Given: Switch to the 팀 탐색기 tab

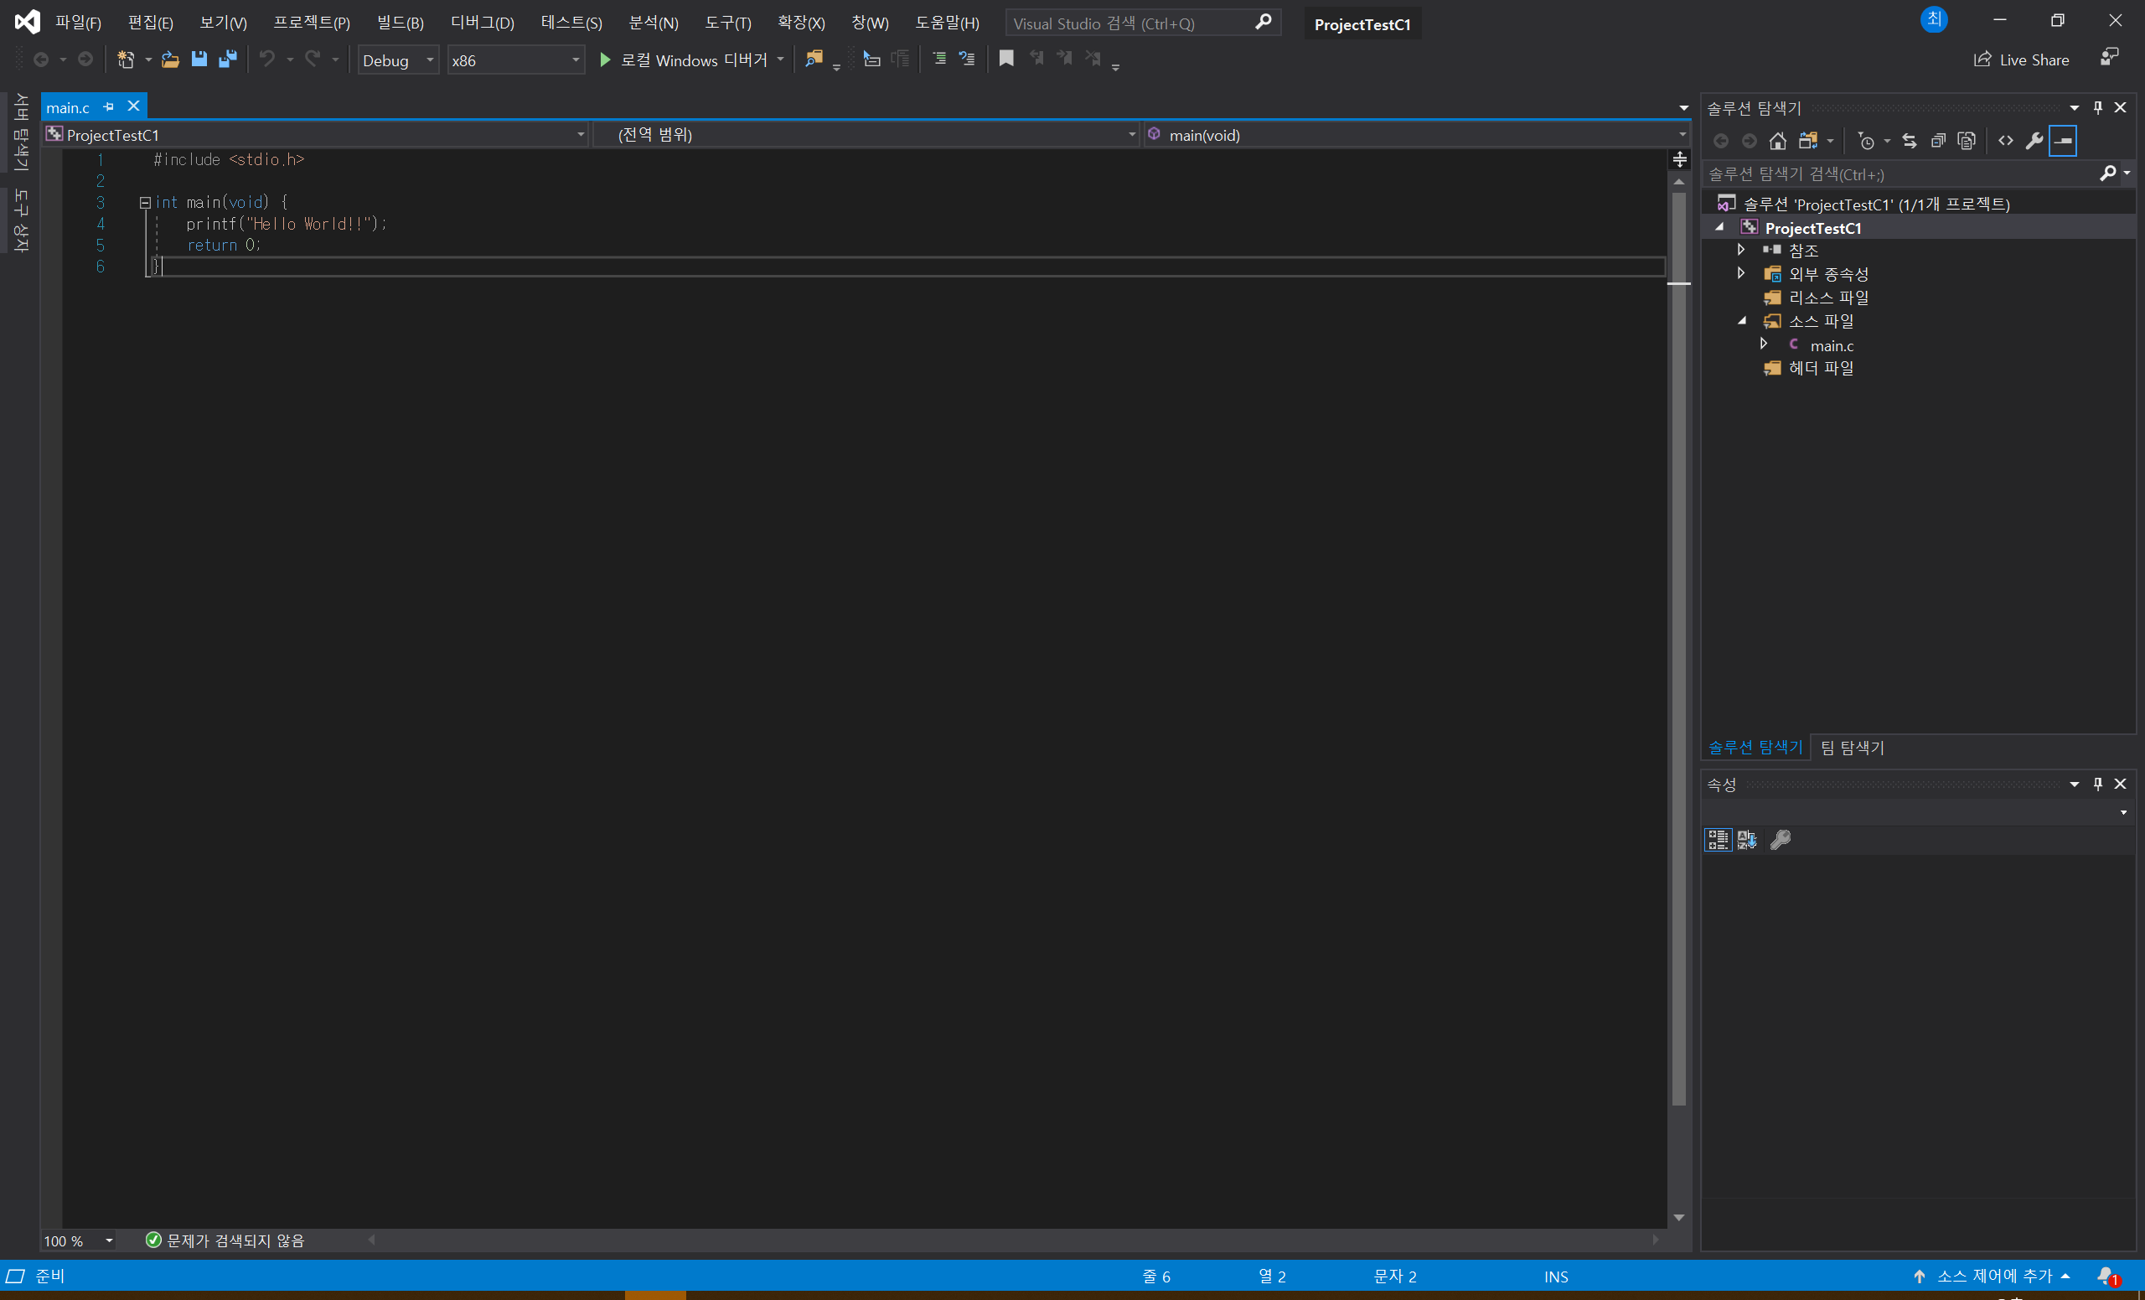Looking at the screenshot, I should pos(1852,747).
